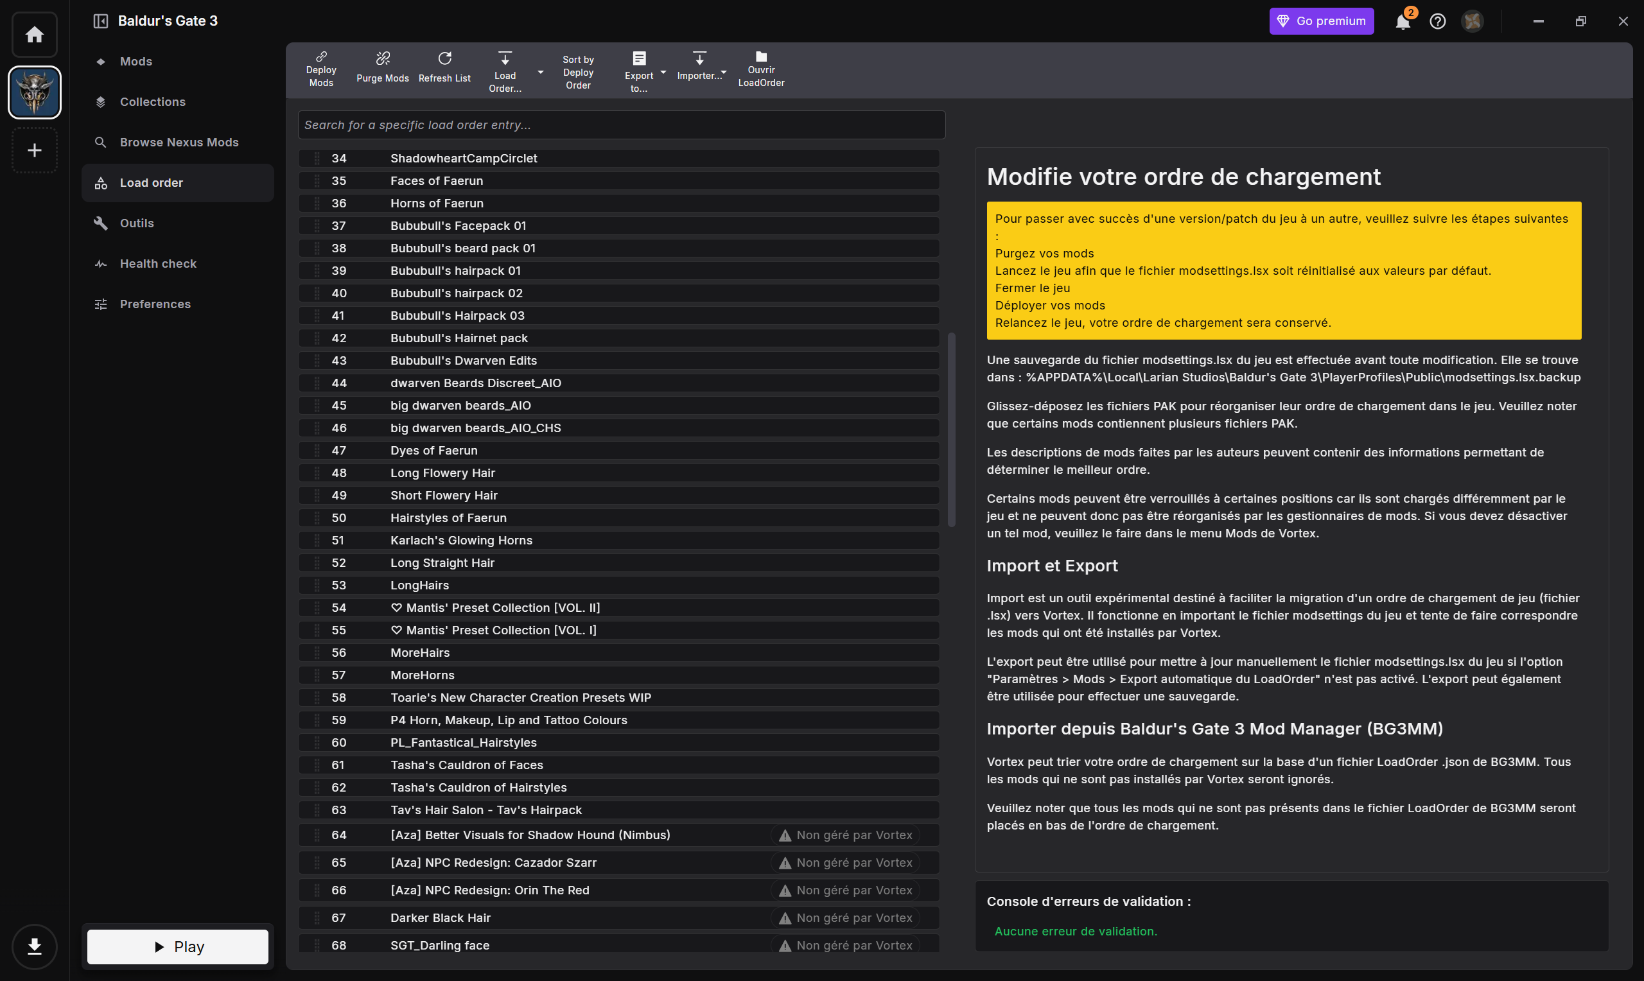Select Bububull's Dwarven Edits entry
The width and height of the screenshot is (1644, 981).
(618, 361)
